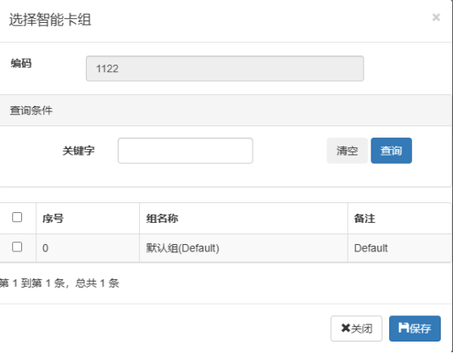Click the dialog title 选择智能卡组
453x353 pixels.
click(x=50, y=20)
